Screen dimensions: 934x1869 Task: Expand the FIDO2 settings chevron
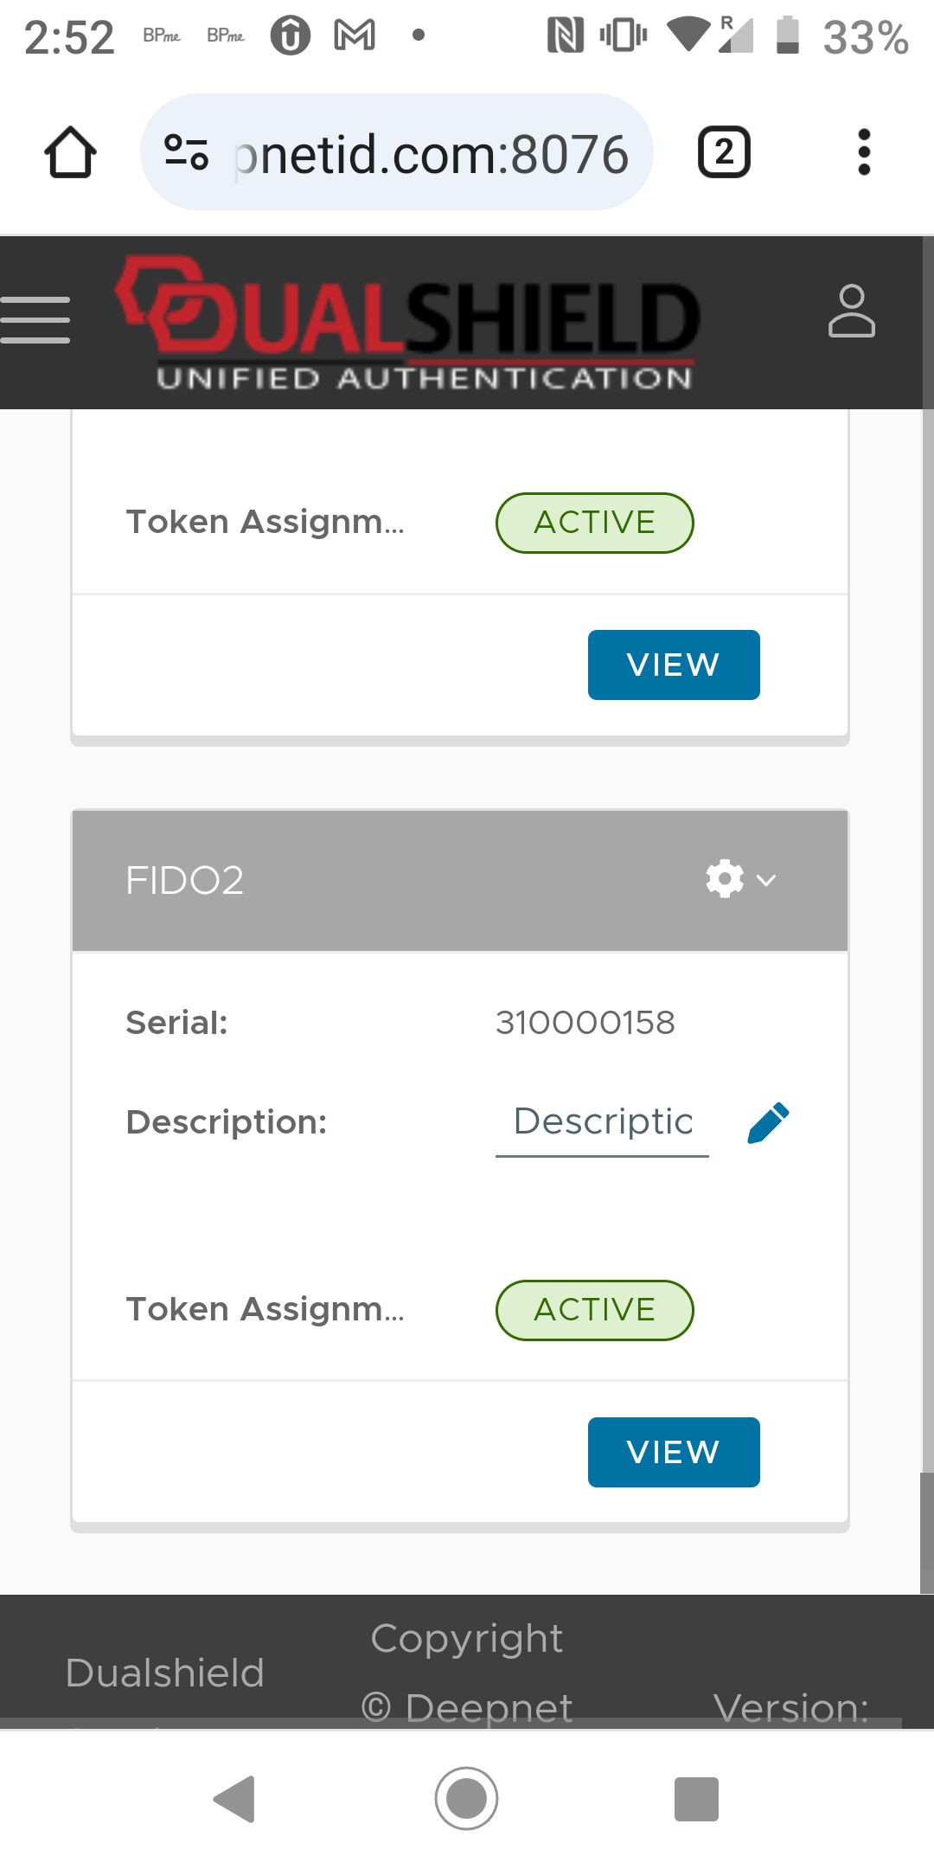(x=766, y=880)
